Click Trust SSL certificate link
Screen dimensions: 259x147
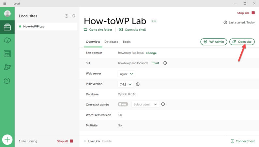tap(156, 63)
